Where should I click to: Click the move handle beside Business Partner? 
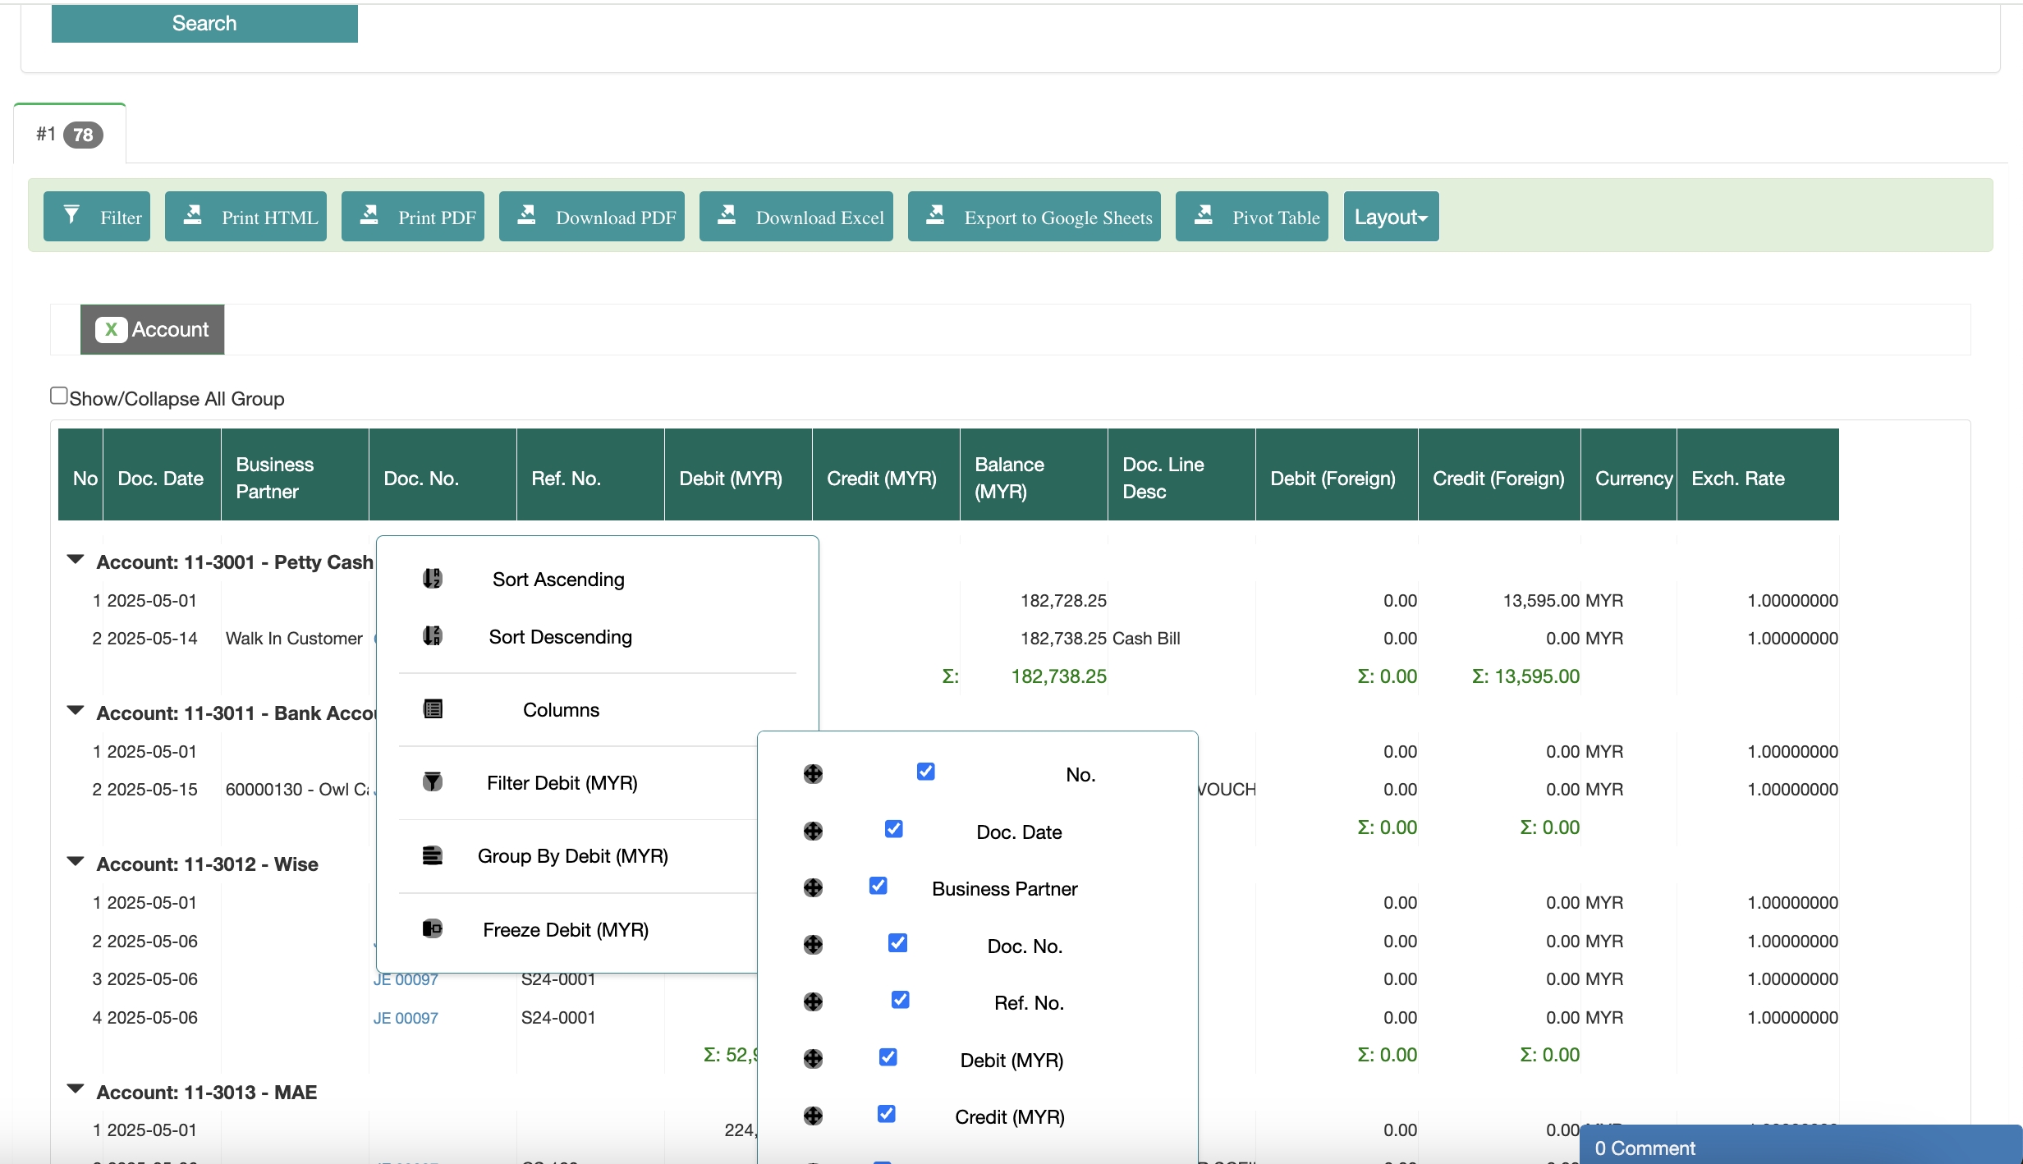tap(813, 888)
